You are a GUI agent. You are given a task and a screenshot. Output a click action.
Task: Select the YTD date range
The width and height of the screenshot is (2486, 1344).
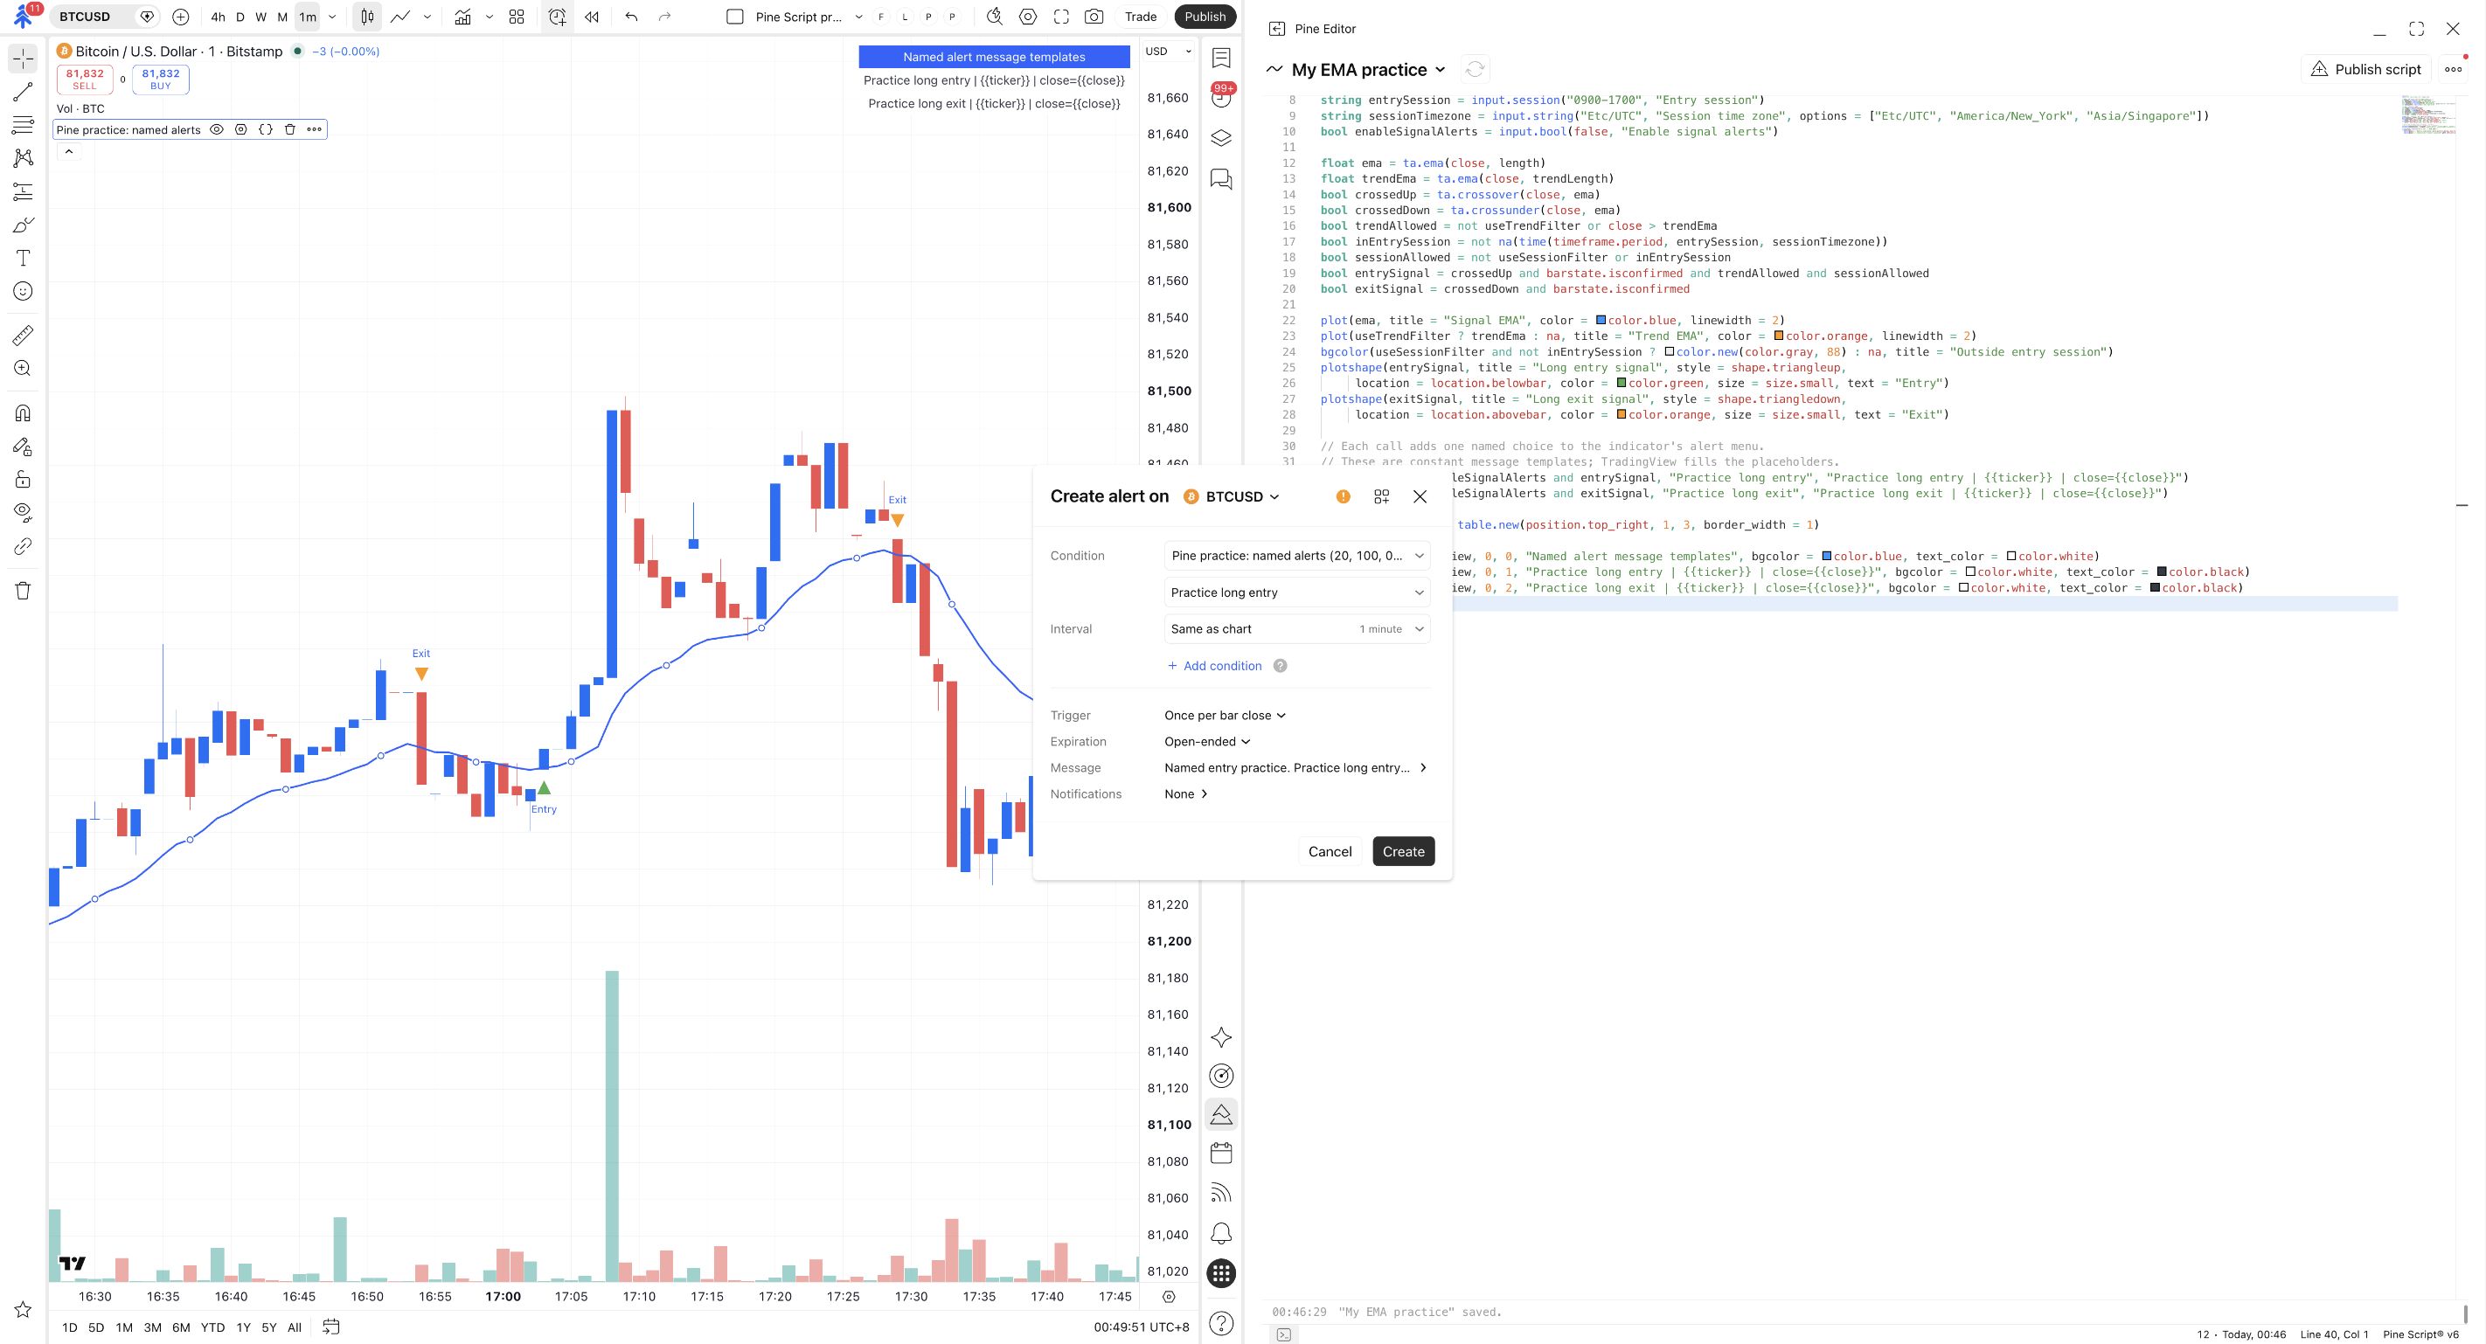[212, 1327]
